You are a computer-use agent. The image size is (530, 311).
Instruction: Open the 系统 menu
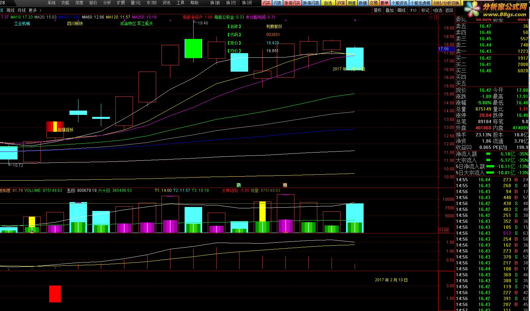point(52,3)
